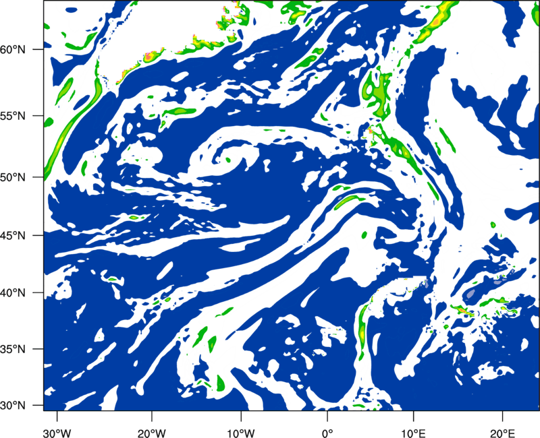Click the 10°W longitude label
The image size is (540, 438).
click(240, 433)
